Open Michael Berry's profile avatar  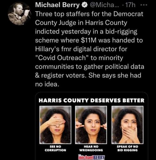click(x=20, y=14)
